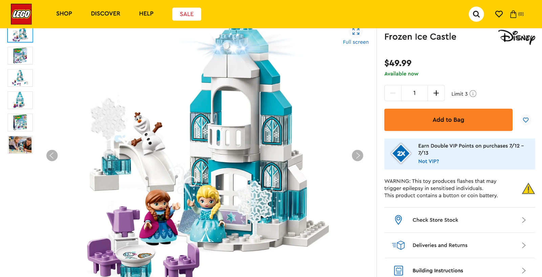The width and height of the screenshot is (542, 277).
Task: View the image in full screen
Action: (356, 37)
